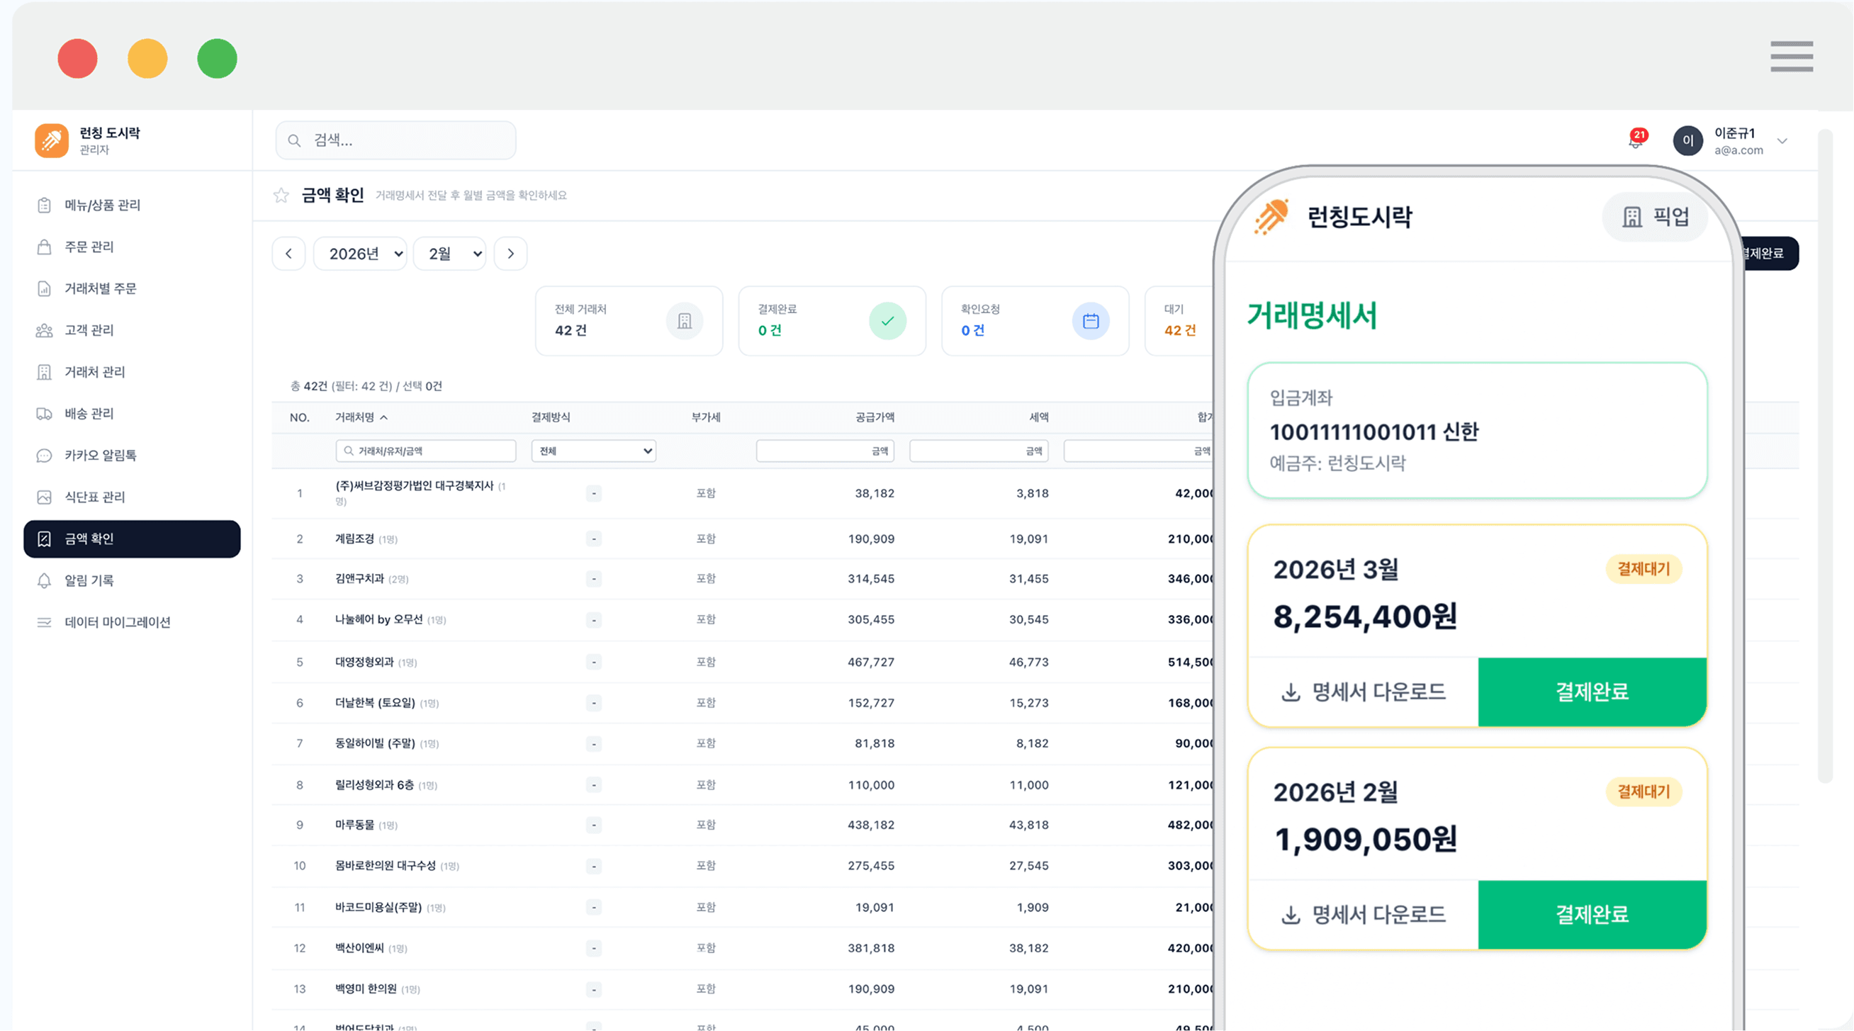This screenshot has height=1031, width=1854.
Task: Click row 더날한복 (토요일)
Action: tap(743, 703)
